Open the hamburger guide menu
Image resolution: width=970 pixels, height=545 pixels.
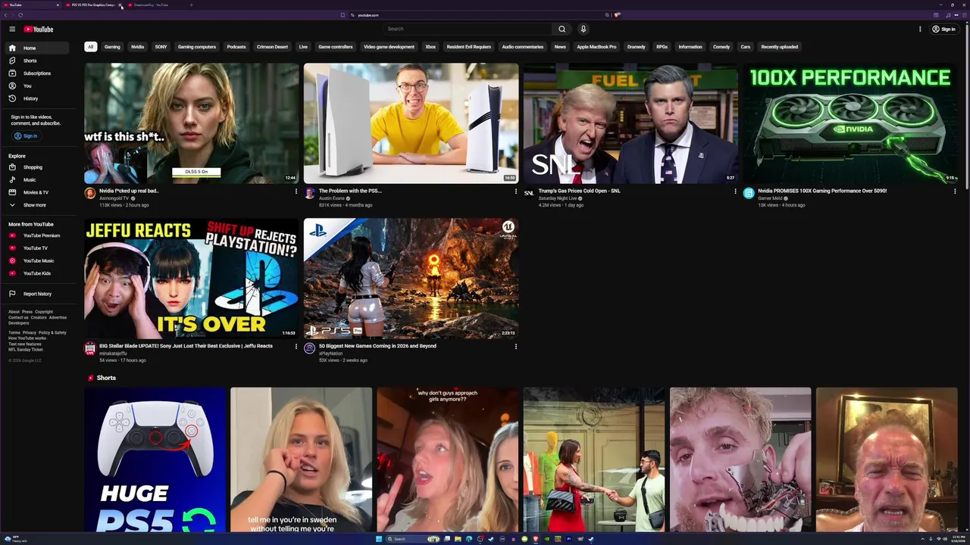(12, 29)
